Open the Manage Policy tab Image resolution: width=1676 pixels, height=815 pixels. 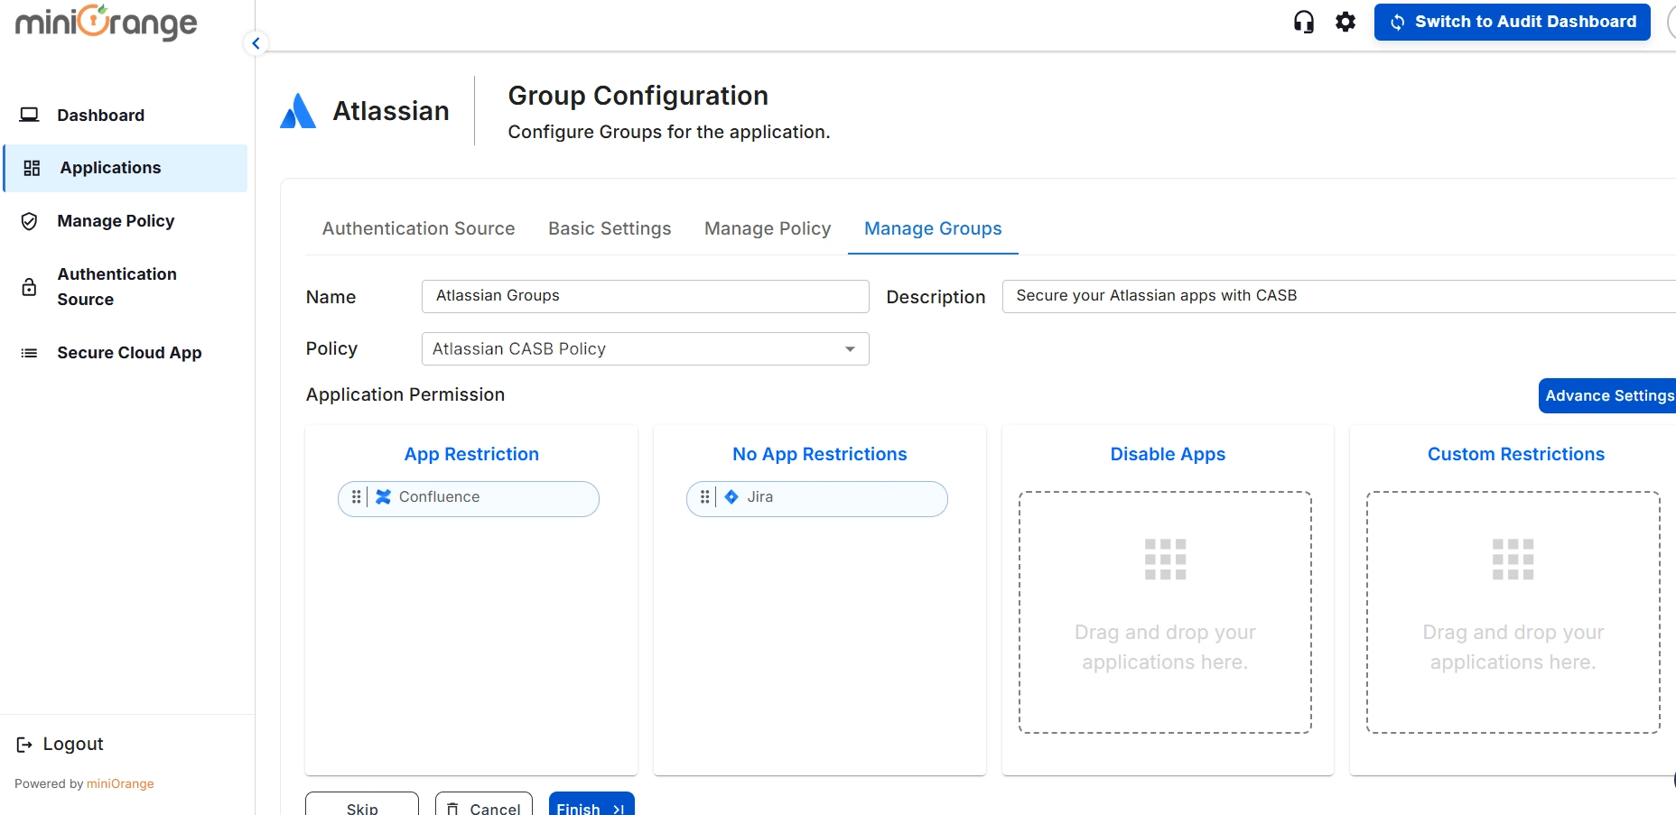(x=767, y=228)
